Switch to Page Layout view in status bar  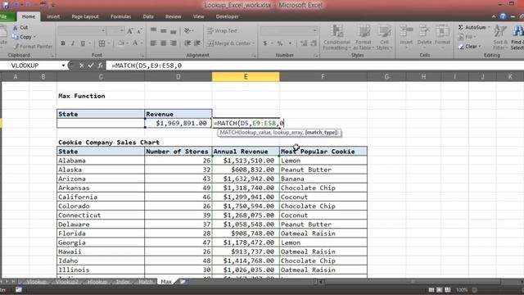tap(440, 289)
